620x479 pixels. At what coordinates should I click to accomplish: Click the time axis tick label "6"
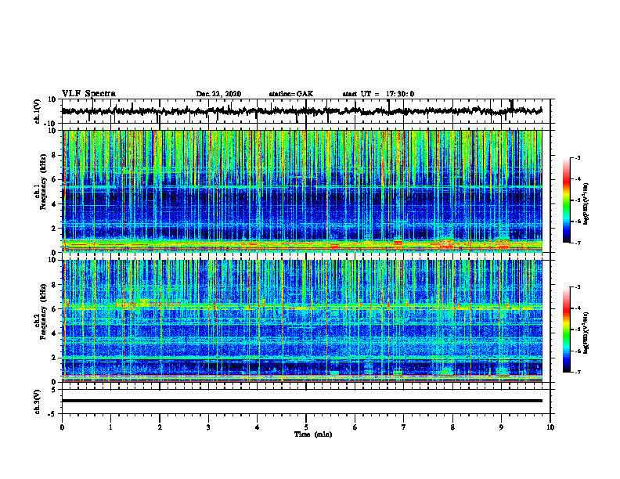[x=355, y=427]
